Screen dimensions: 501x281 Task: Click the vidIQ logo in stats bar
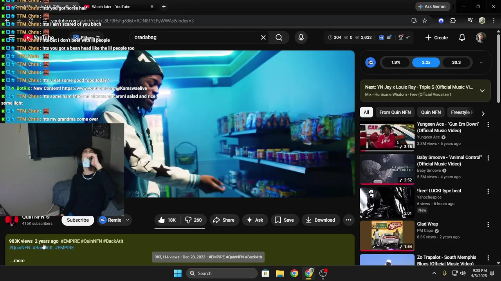(382, 37)
